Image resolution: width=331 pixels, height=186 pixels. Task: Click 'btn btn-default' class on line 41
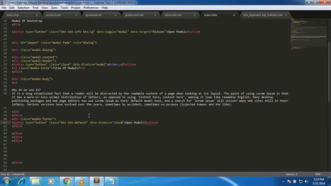coord(73,122)
